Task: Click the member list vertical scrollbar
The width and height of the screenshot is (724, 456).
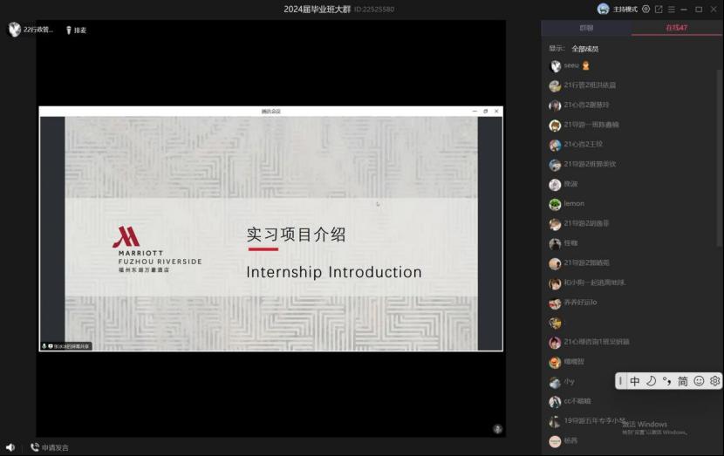Action: click(720, 174)
